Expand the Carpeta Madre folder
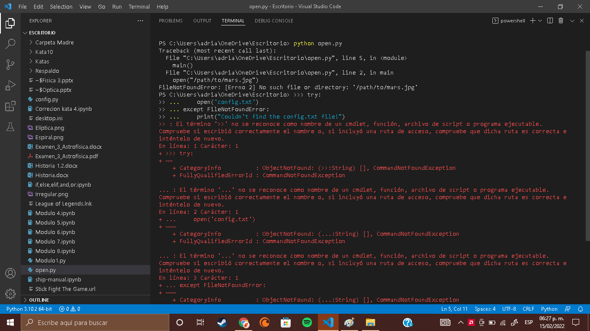Image resolution: width=590 pixels, height=331 pixels. (86, 42)
